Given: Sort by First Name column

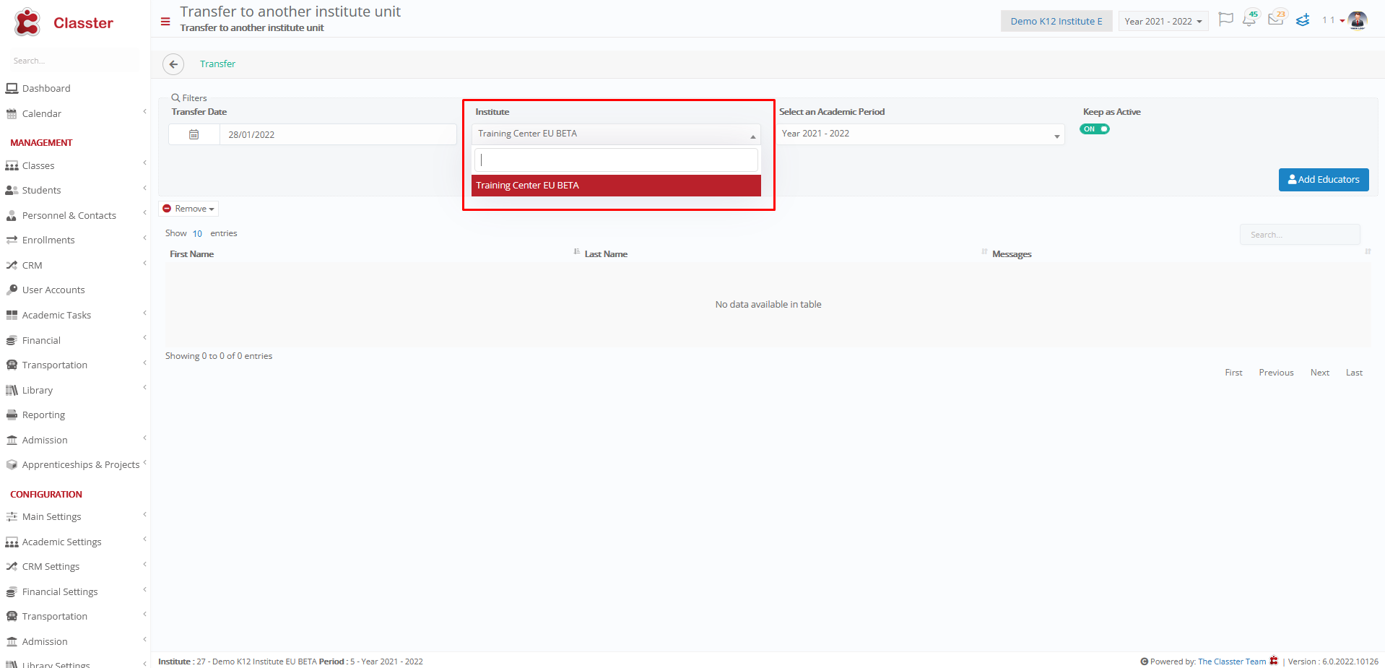Looking at the screenshot, I should (x=191, y=254).
